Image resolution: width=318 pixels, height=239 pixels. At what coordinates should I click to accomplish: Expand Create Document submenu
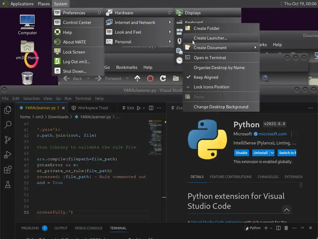221,48
